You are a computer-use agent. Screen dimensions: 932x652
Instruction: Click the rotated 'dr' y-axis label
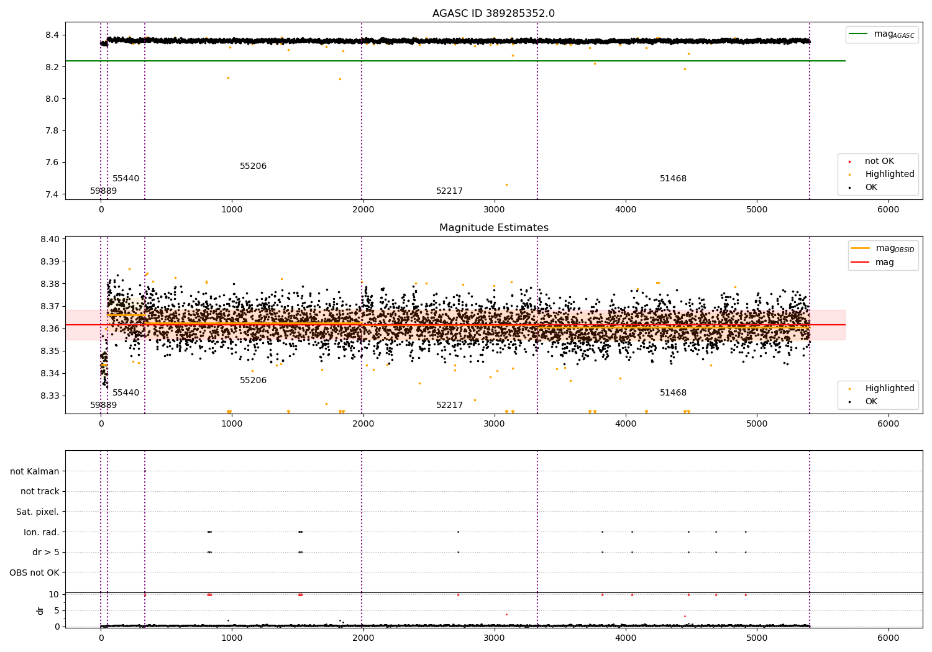pyautogui.click(x=40, y=610)
